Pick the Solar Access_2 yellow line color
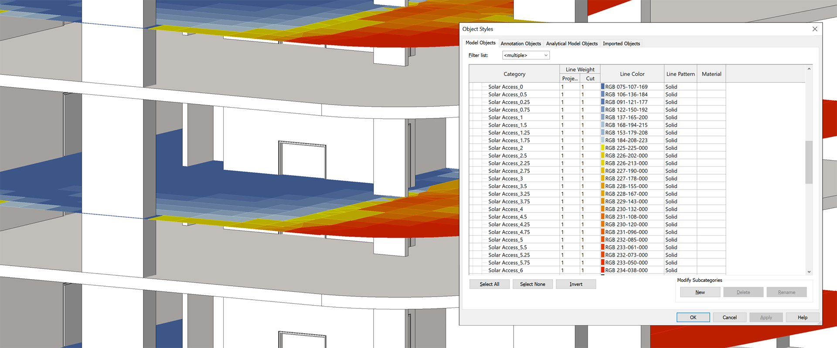 tap(603, 148)
